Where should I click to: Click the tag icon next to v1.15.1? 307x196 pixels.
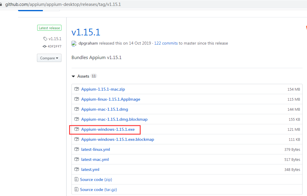(x=45, y=39)
